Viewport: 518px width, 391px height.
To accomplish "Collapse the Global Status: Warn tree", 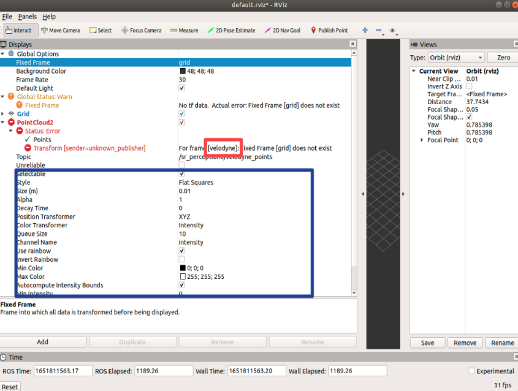I will (x=2, y=96).
